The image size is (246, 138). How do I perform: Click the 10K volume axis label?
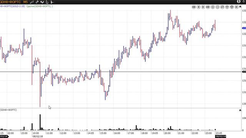[x=244, y=118]
